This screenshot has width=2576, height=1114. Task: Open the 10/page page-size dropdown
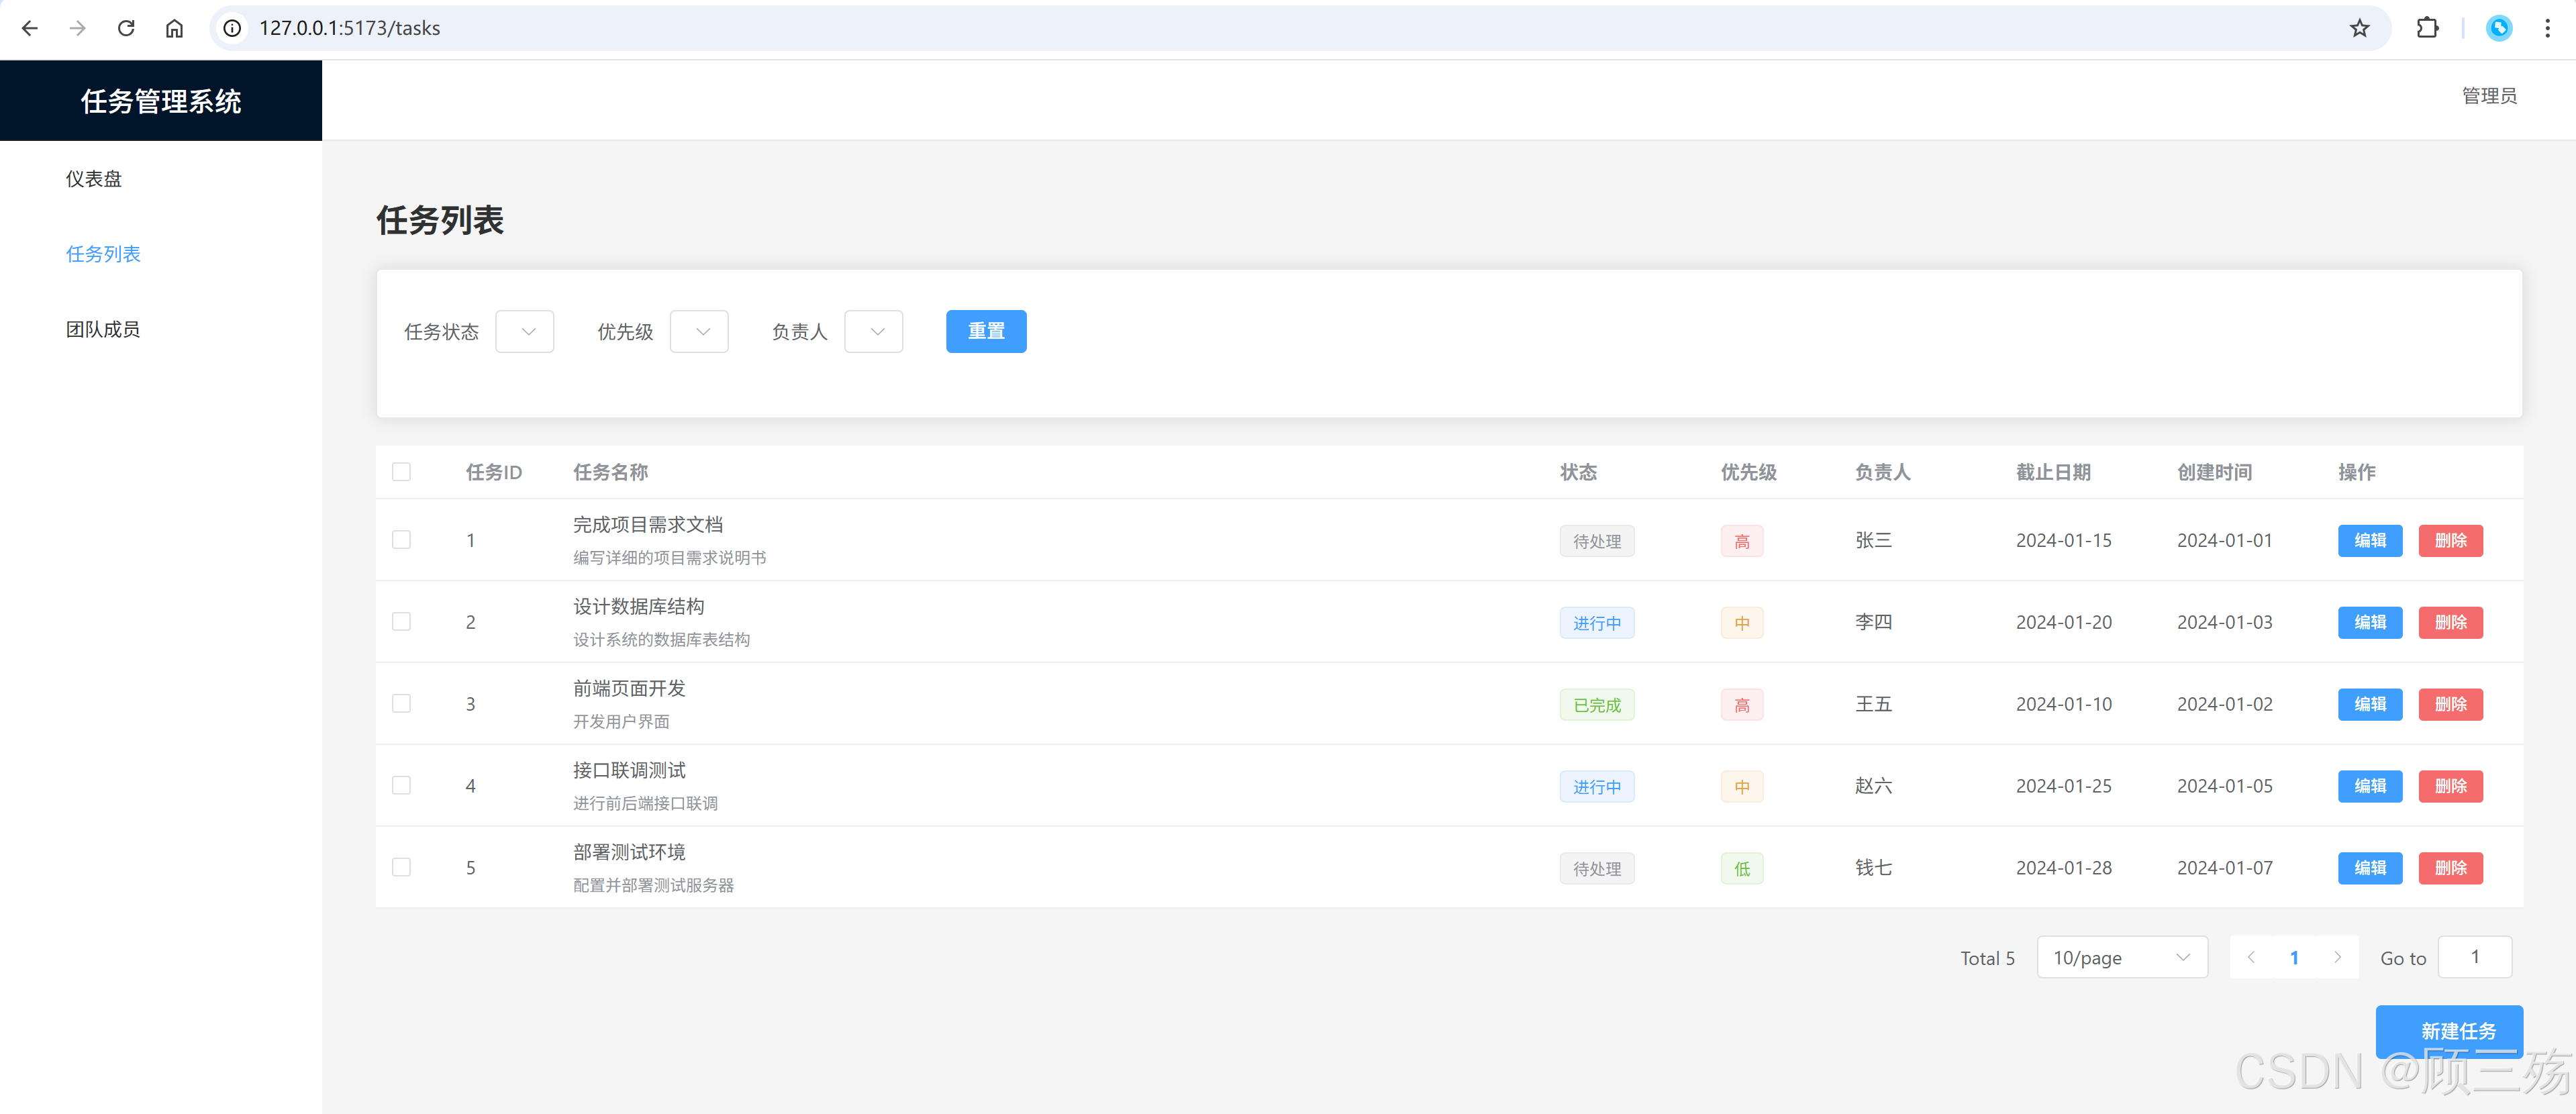coord(2121,957)
